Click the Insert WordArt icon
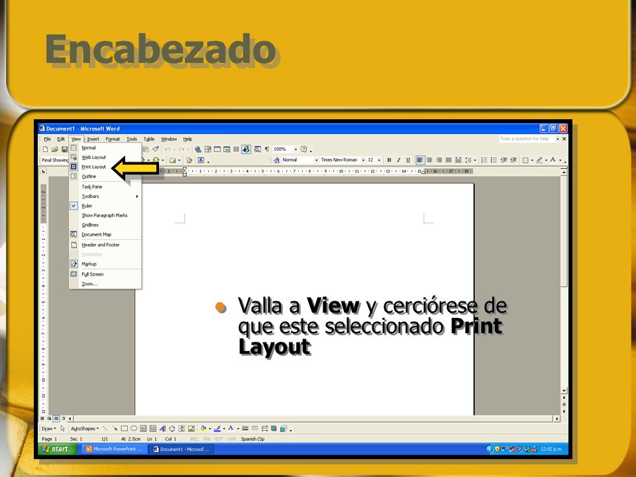This screenshot has height=477, width=636. (162, 429)
